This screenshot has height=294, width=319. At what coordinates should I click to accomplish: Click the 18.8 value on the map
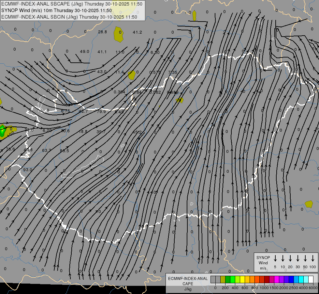83,132
